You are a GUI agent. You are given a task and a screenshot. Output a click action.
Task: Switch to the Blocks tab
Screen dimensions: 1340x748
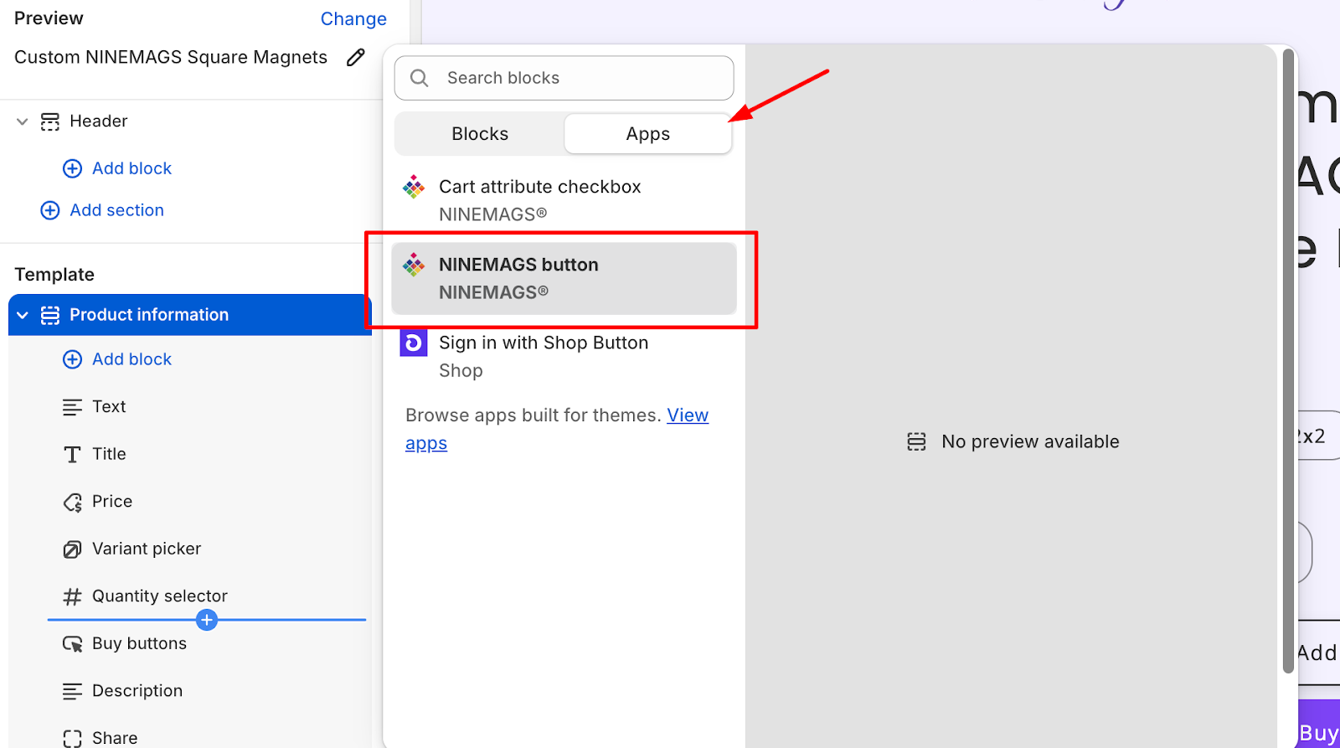coord(480,134)
